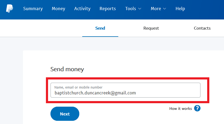The height and width of the screenshot is (124, 224).
Task: Expand the Tools menu chevron arrow
Action: [140, 9]
